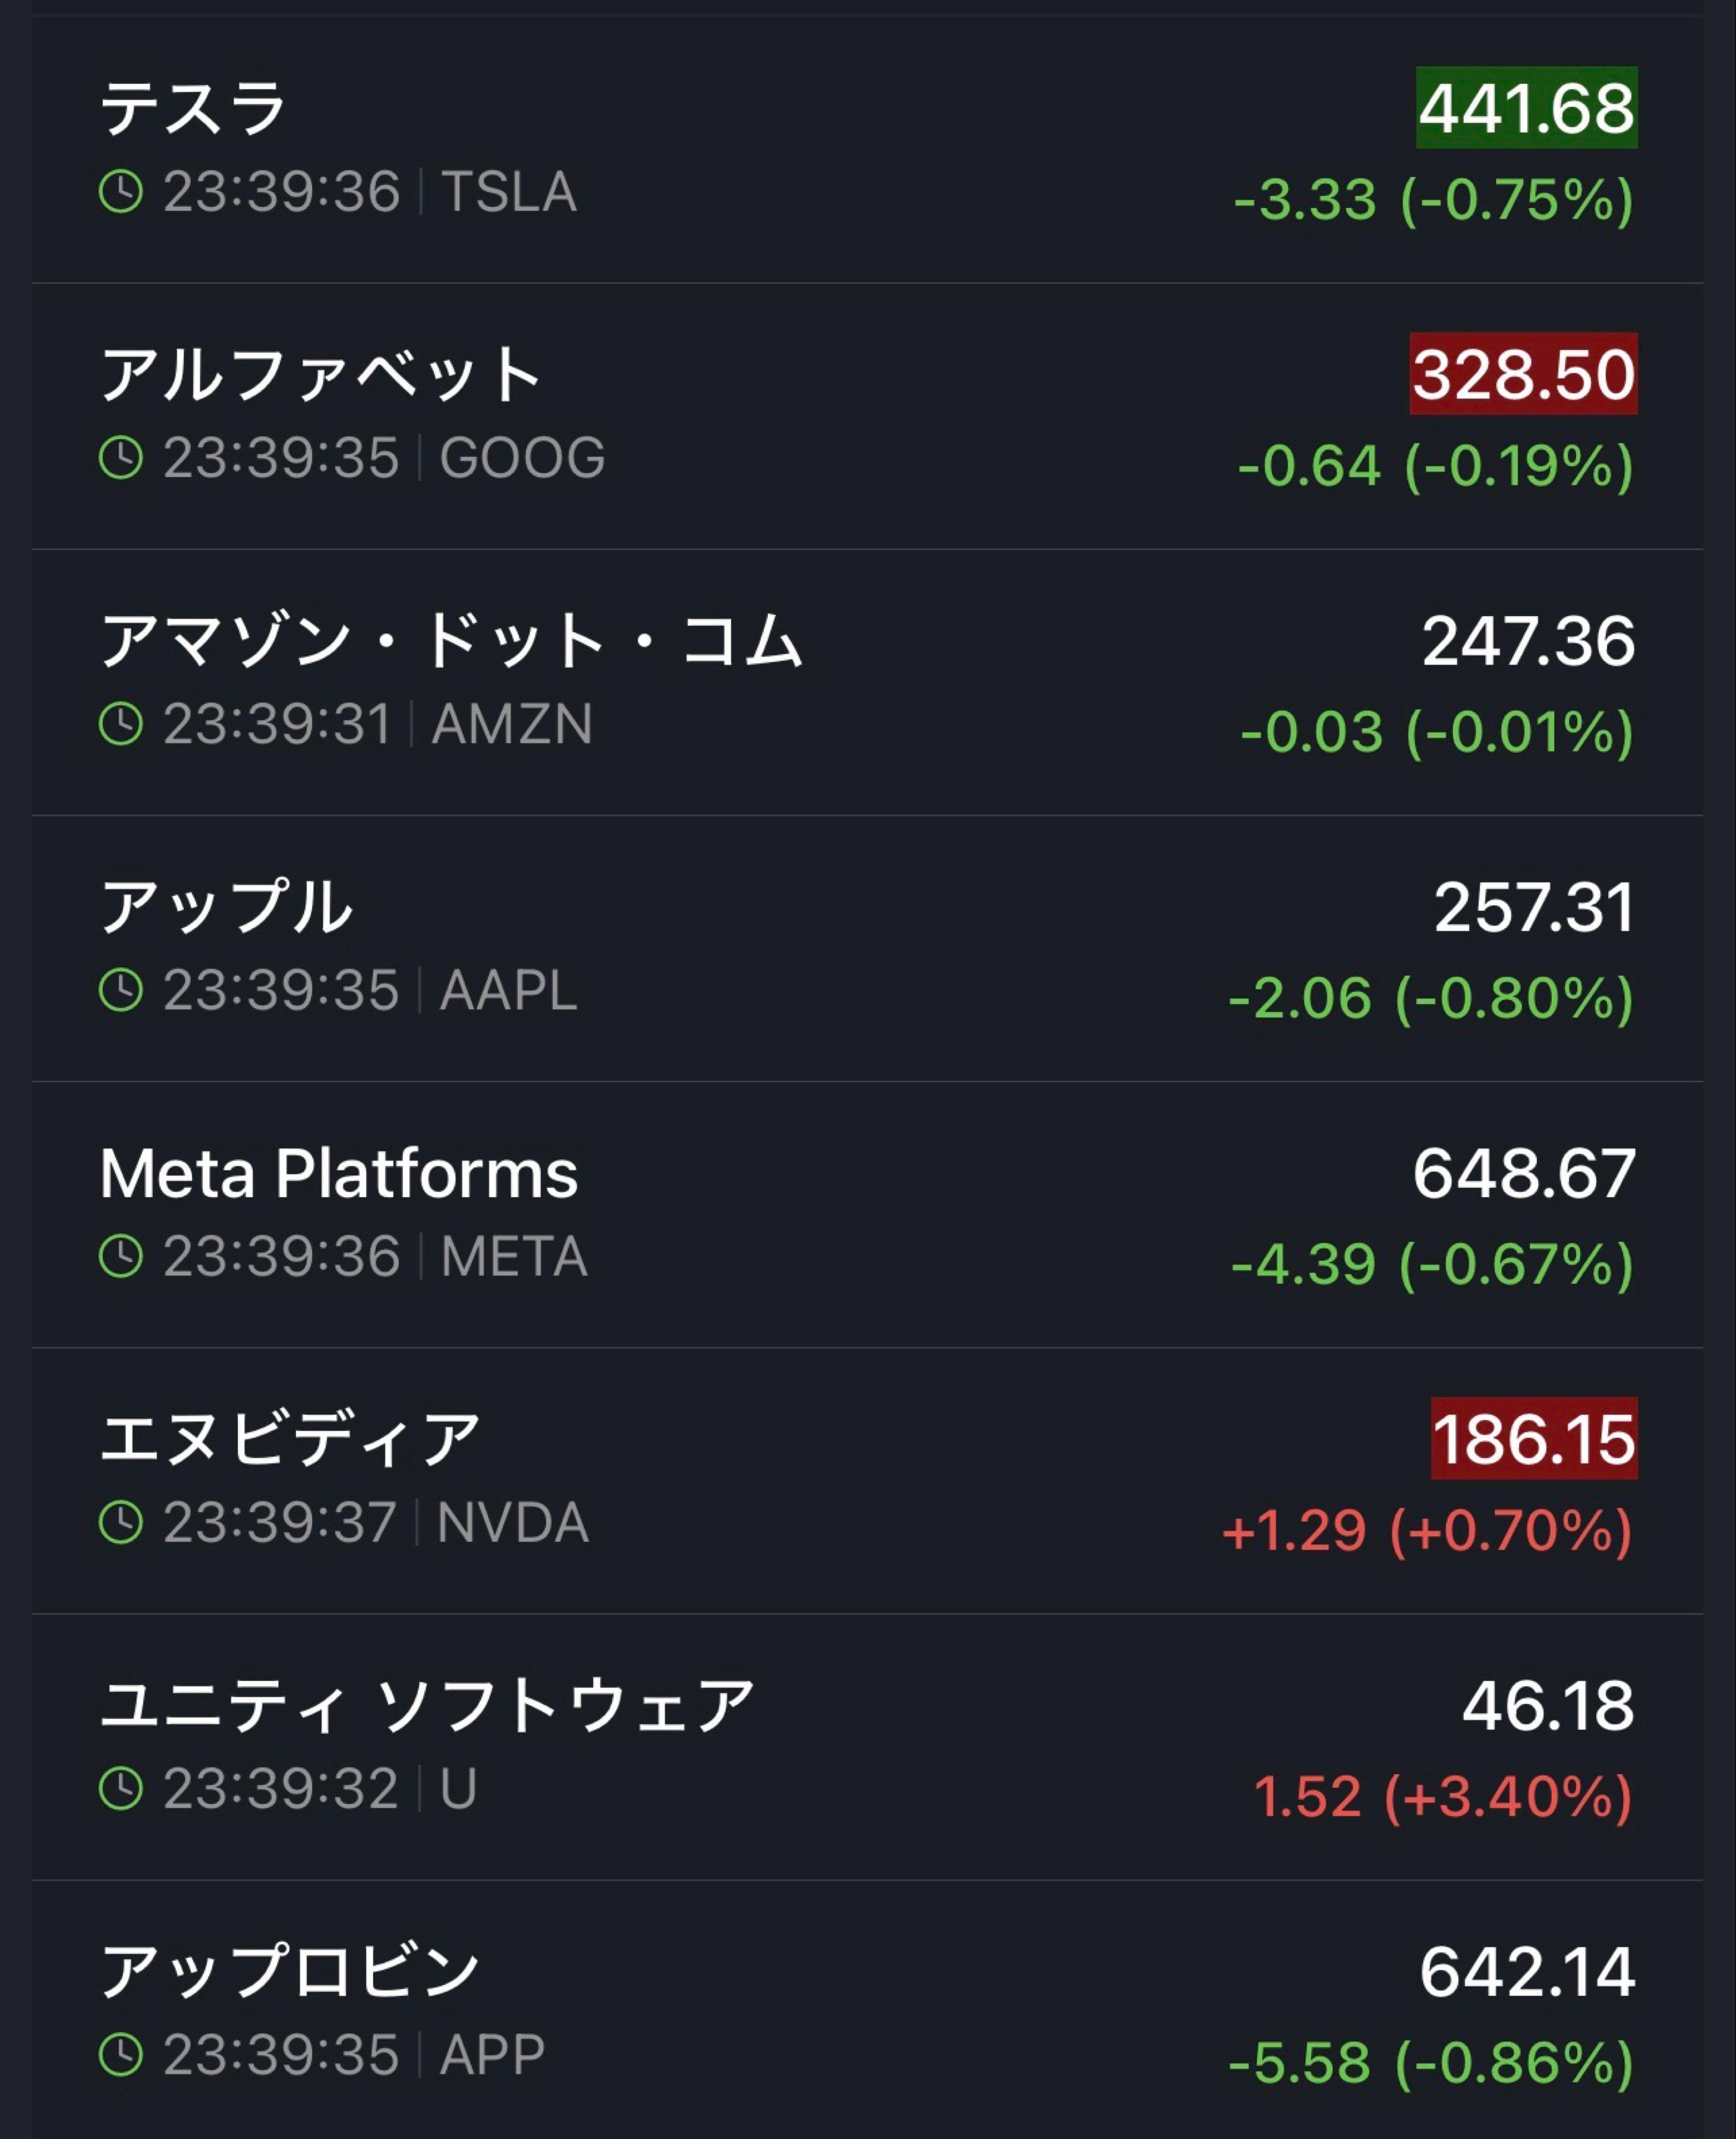The width and height of the screenshot is (1736, 2139).
Task: Click the clock icon in the AAPL row
Action: (x=121, y=990)
